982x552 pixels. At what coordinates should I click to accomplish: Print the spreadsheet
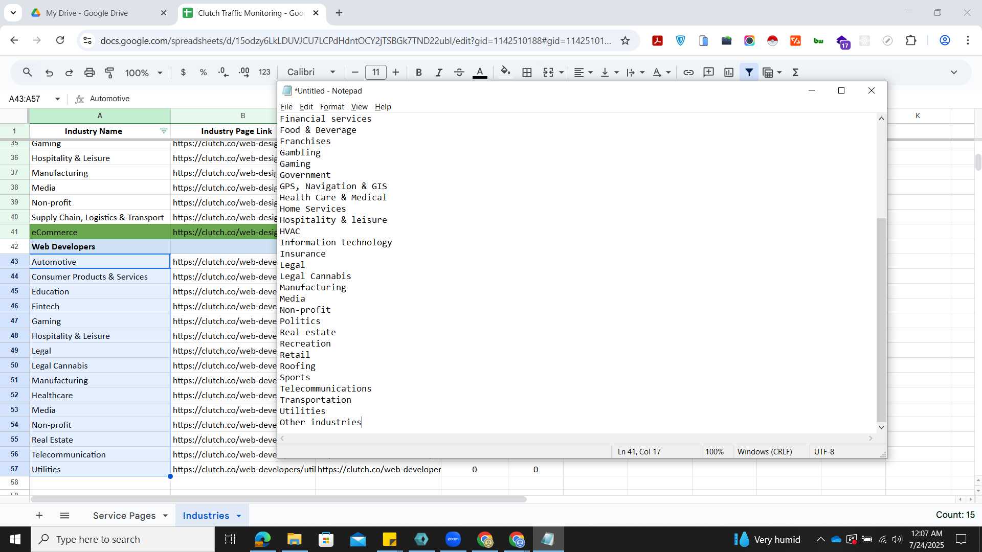90,73
